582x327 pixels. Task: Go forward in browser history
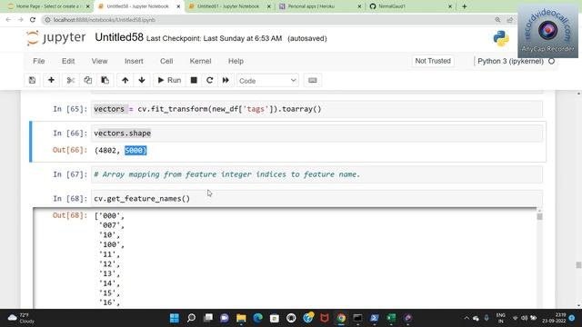tap(20, 20)
